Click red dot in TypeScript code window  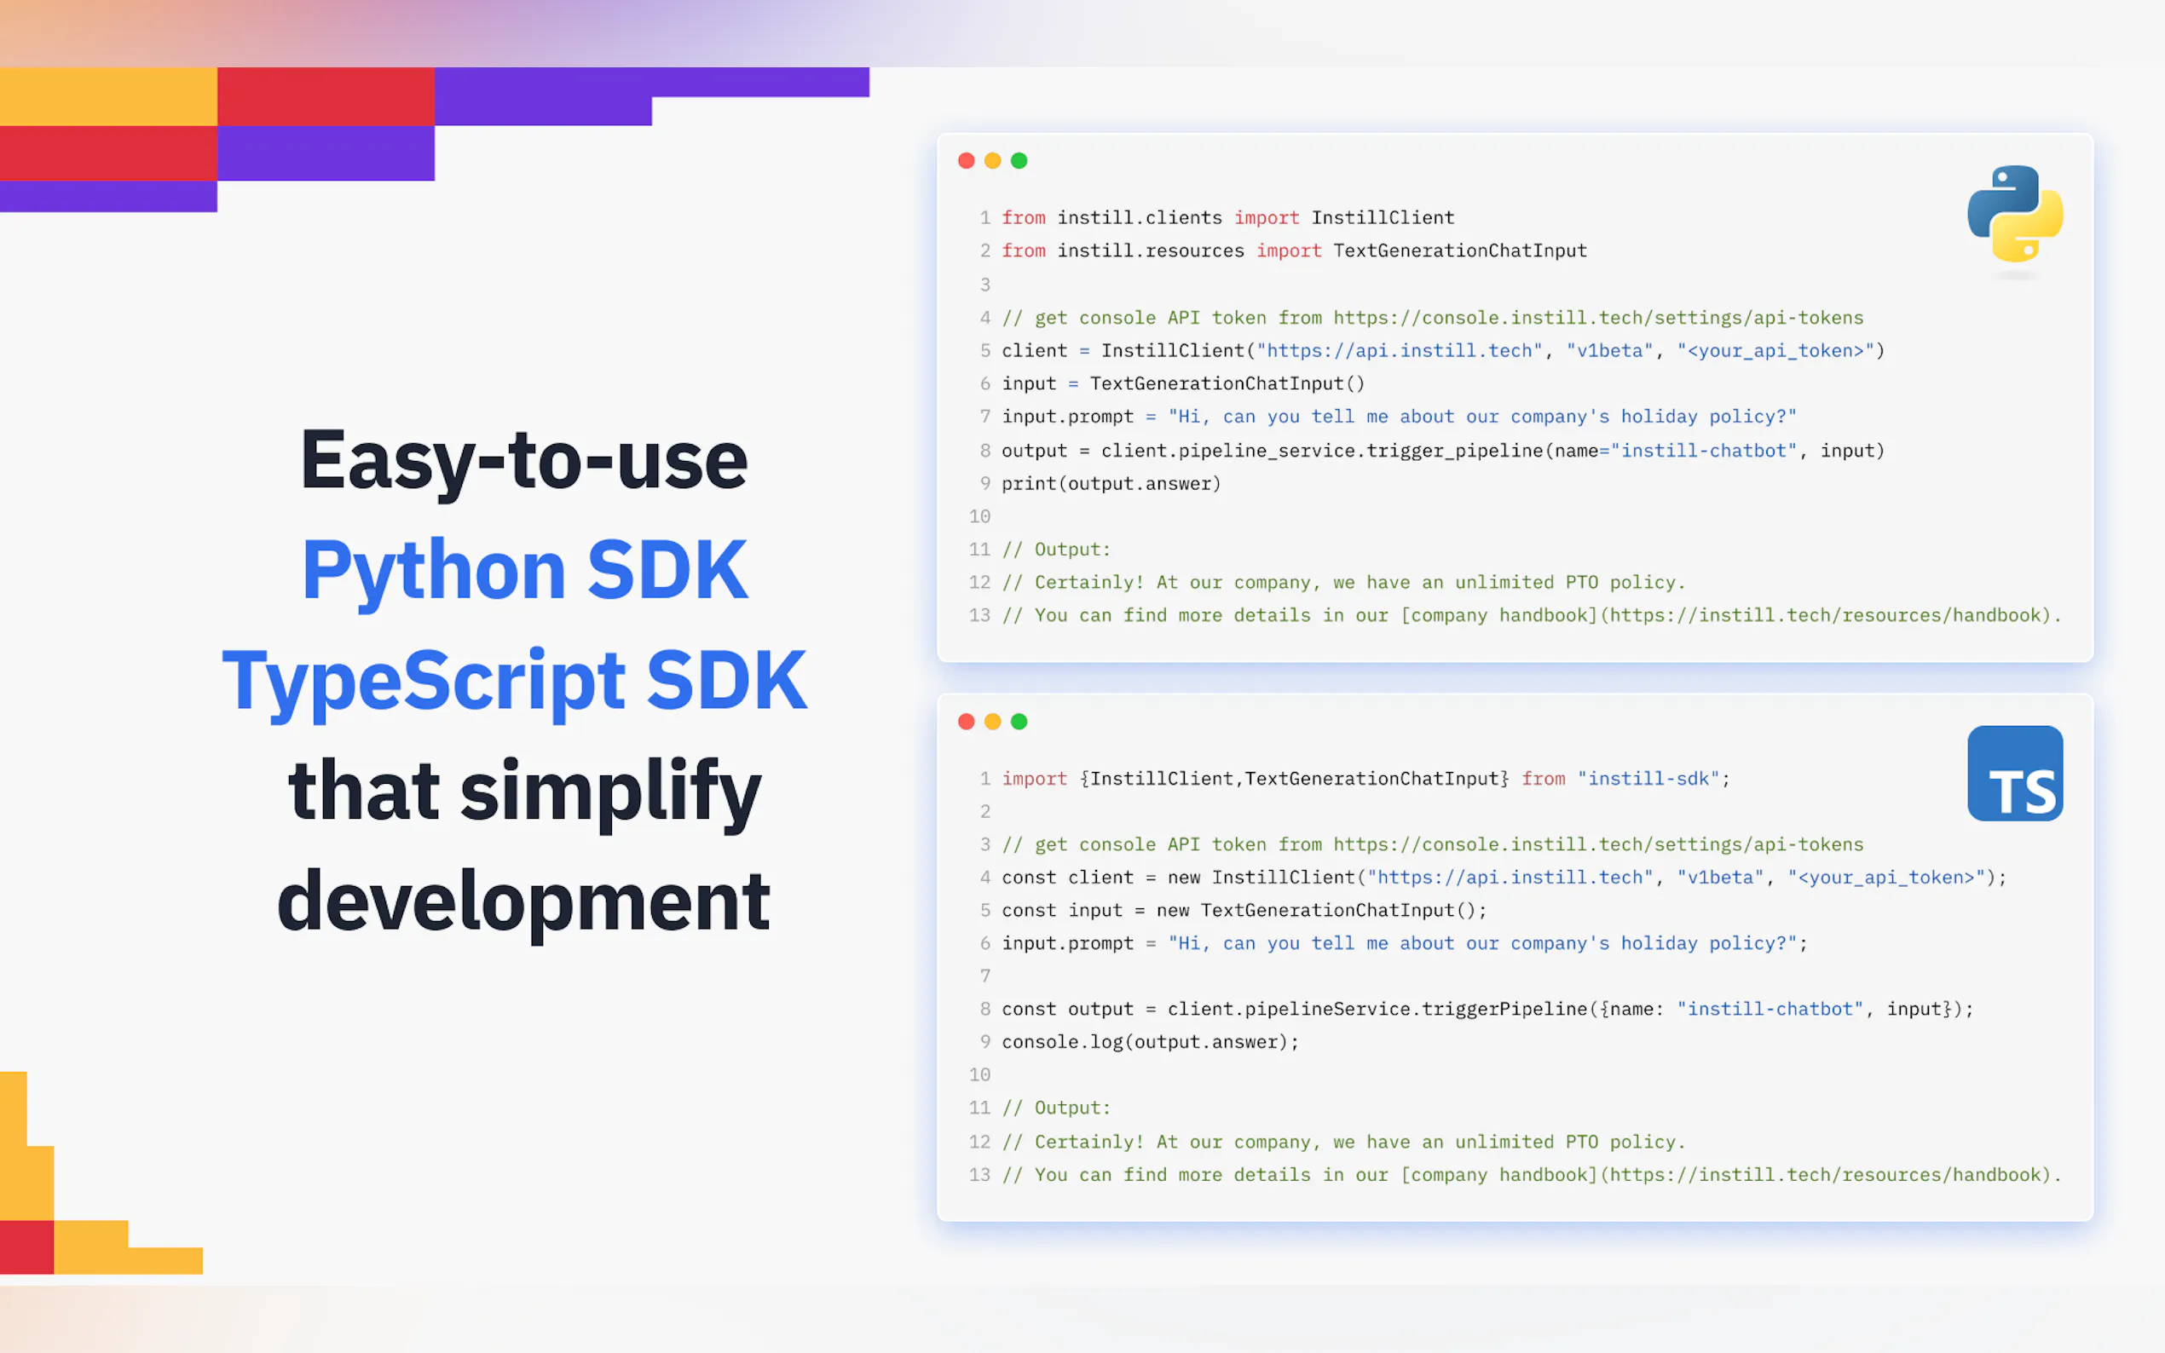966,722
